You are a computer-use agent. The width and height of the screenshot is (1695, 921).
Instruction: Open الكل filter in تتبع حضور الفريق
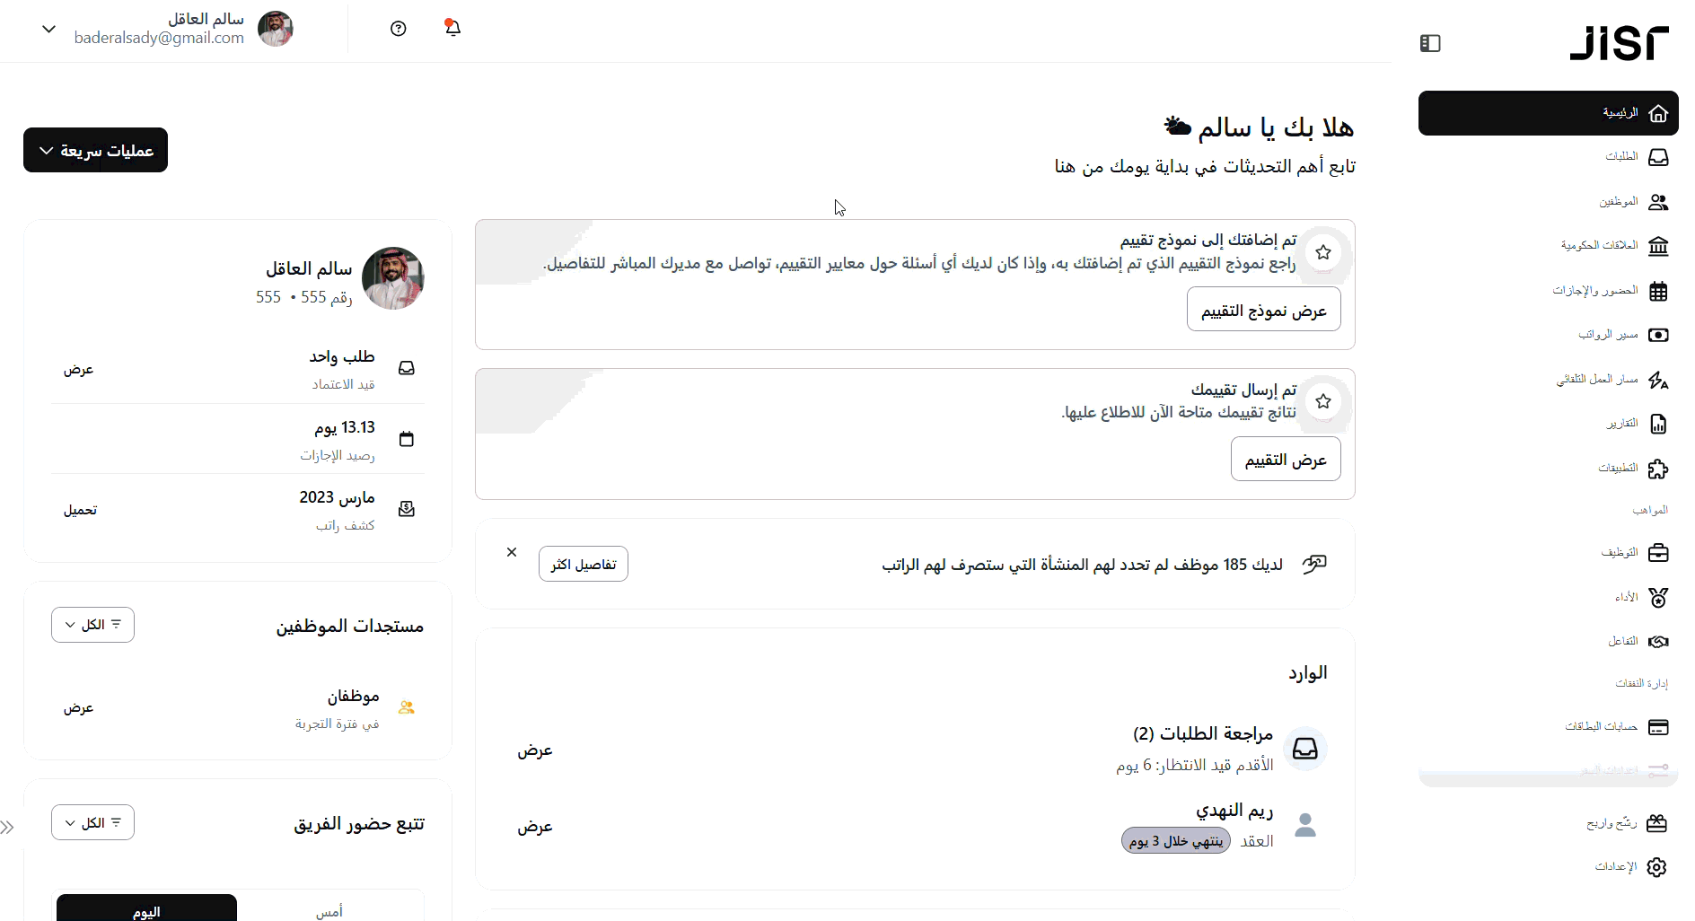tap(92, 823)
